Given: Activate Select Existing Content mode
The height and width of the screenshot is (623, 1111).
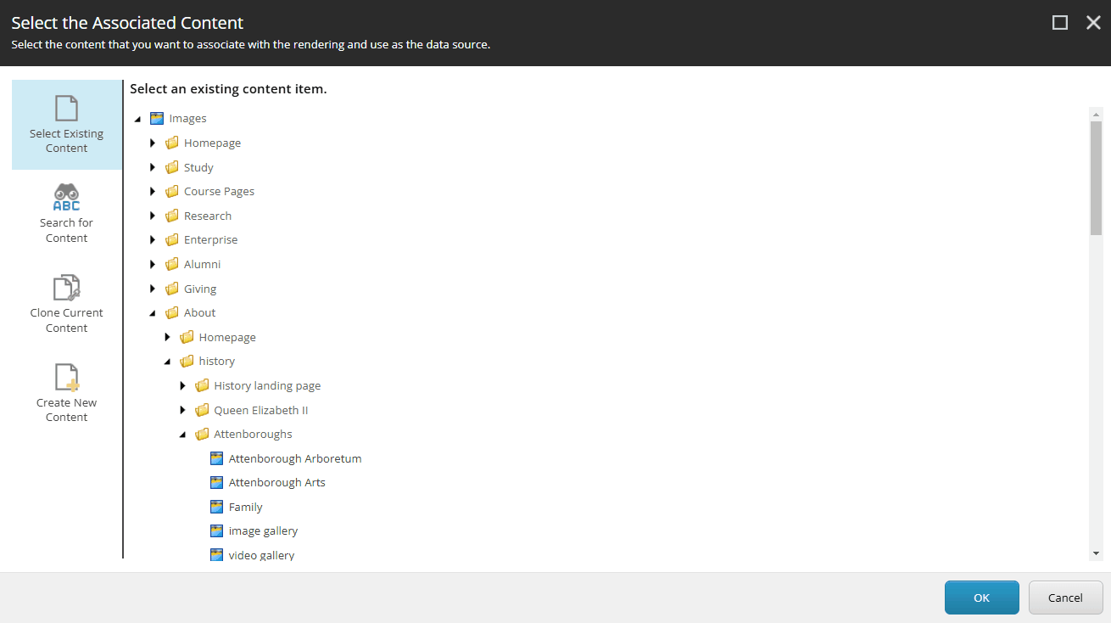Looking at the screenshot, I should click(66, 123).
